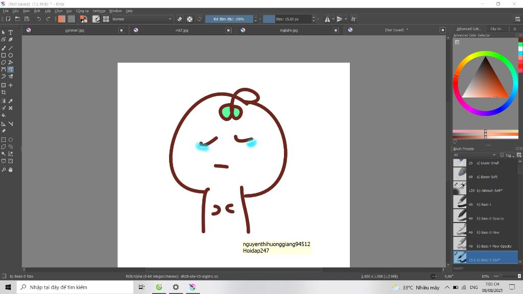Open the brush preset chooser grid

[x=106, y=19]
